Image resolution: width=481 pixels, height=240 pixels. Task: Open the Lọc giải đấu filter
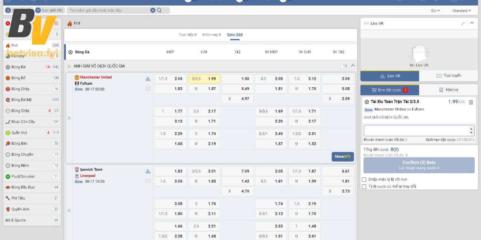click(50, 10)
